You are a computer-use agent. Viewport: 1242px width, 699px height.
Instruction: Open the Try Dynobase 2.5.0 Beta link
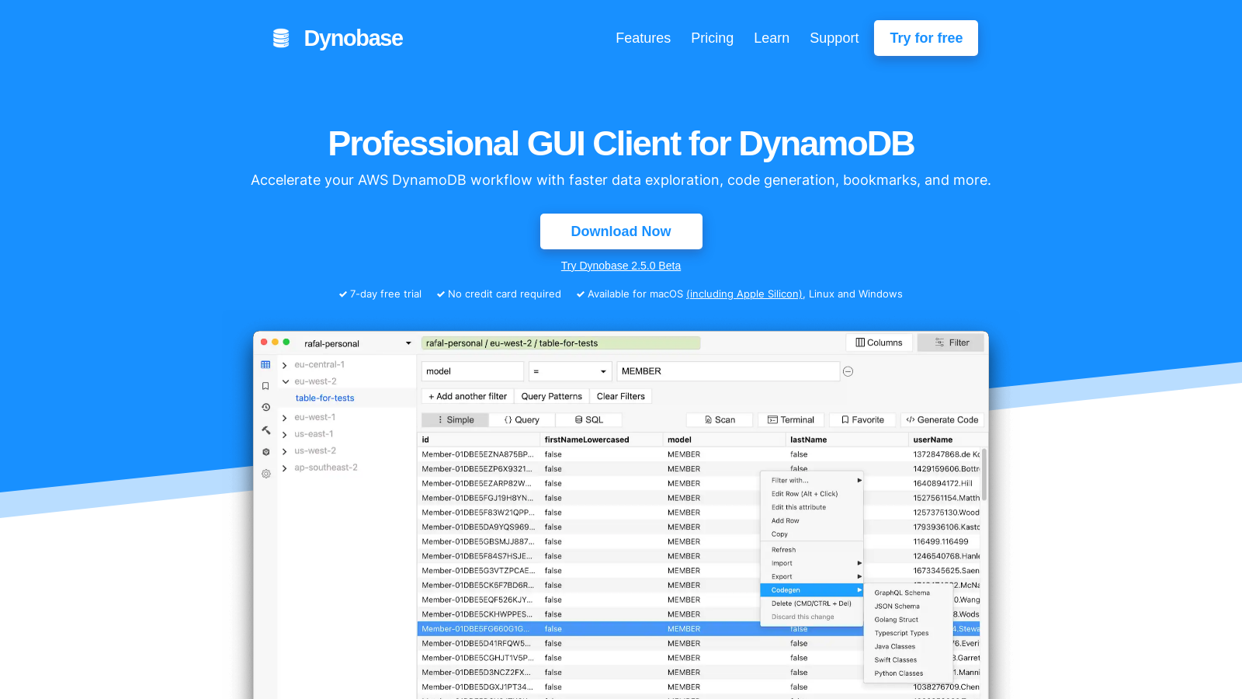pyautogui.click(x=621, y=265)
